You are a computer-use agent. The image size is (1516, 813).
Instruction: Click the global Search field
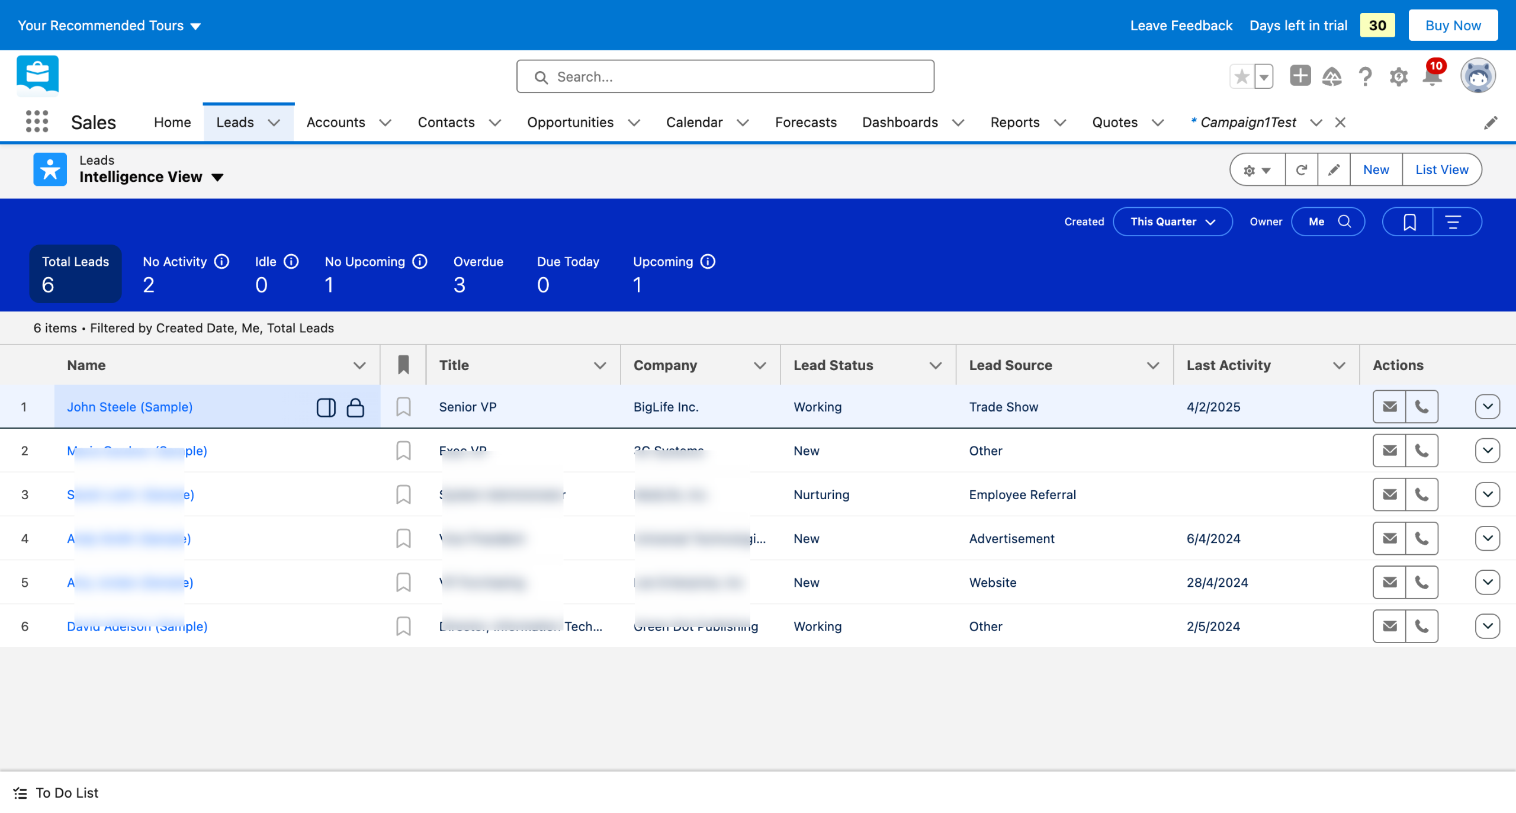[725, 77]
